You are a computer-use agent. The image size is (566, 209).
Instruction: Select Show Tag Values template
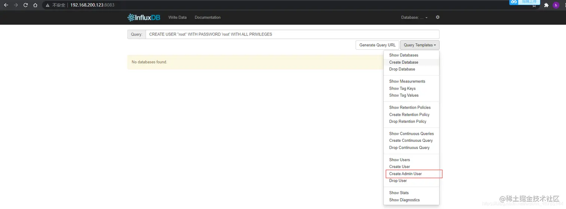(411, 95)
